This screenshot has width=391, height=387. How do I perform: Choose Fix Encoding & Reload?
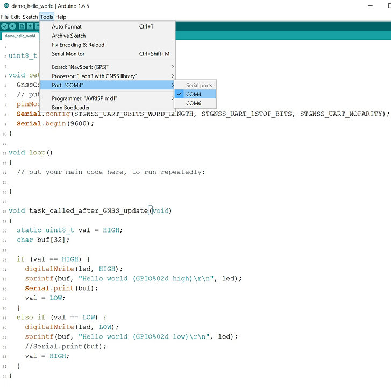[x=108, y=45]
